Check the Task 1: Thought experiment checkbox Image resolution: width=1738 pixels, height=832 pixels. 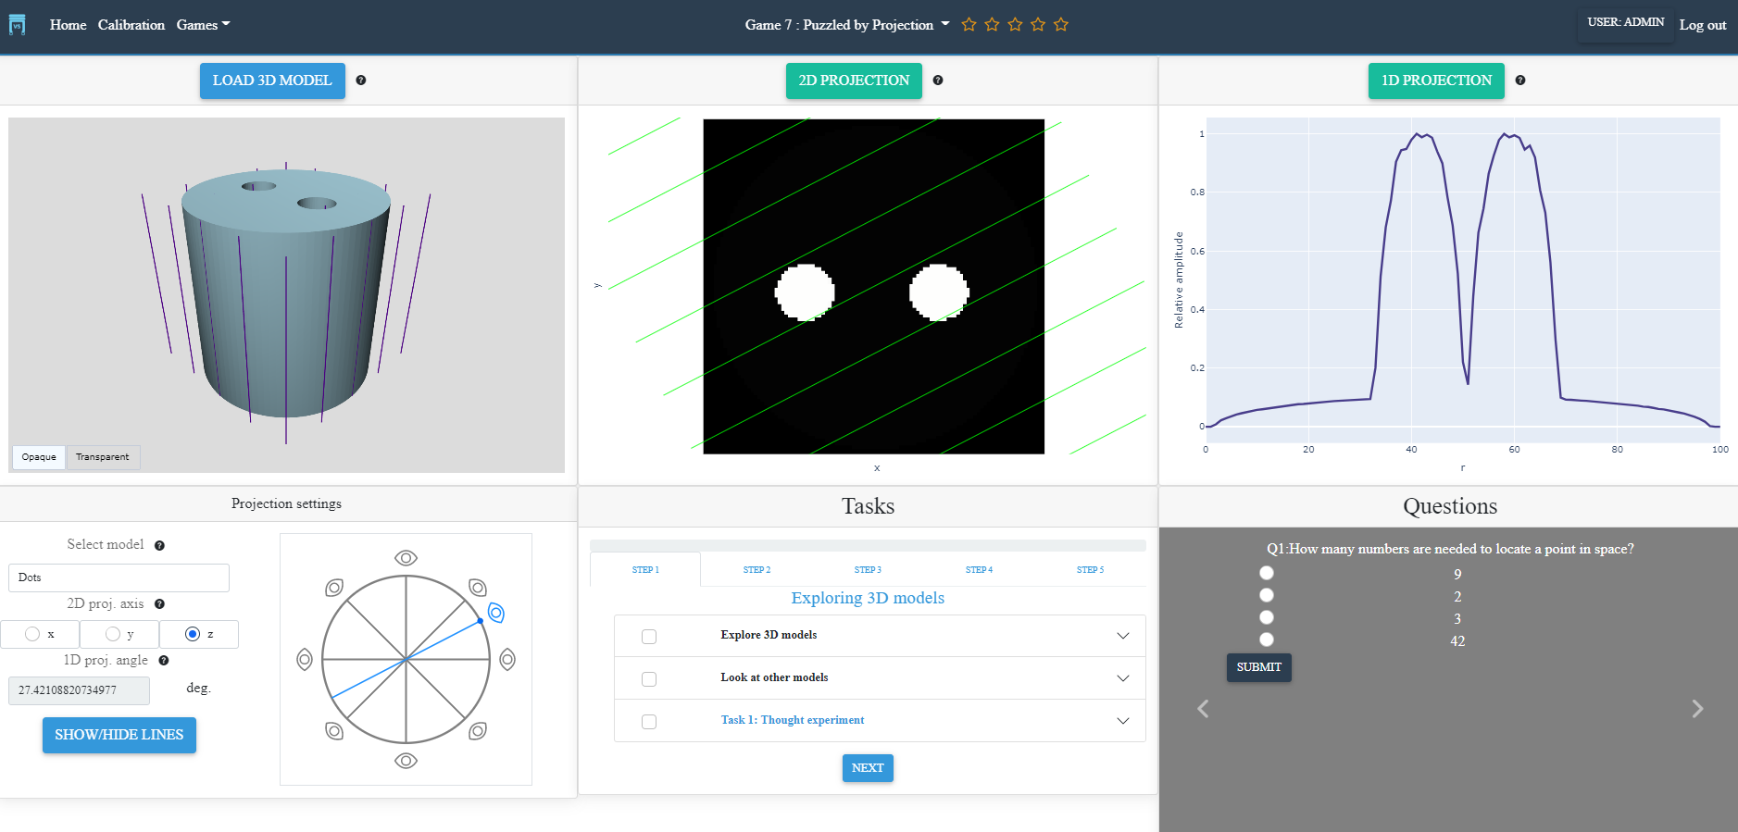(x=649, y=722)
